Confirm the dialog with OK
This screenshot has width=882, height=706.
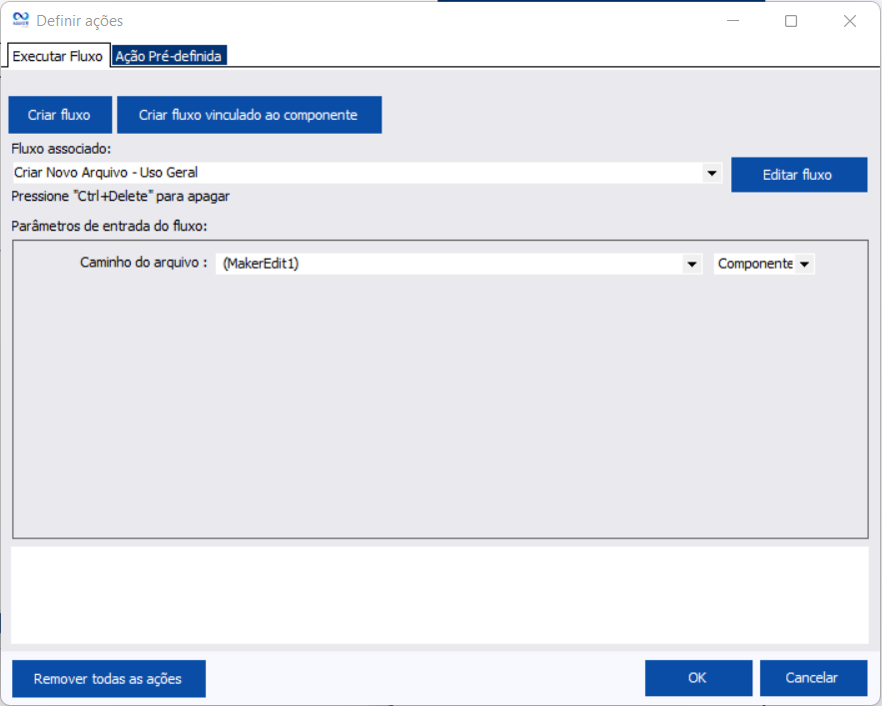[x=697, y=678]
